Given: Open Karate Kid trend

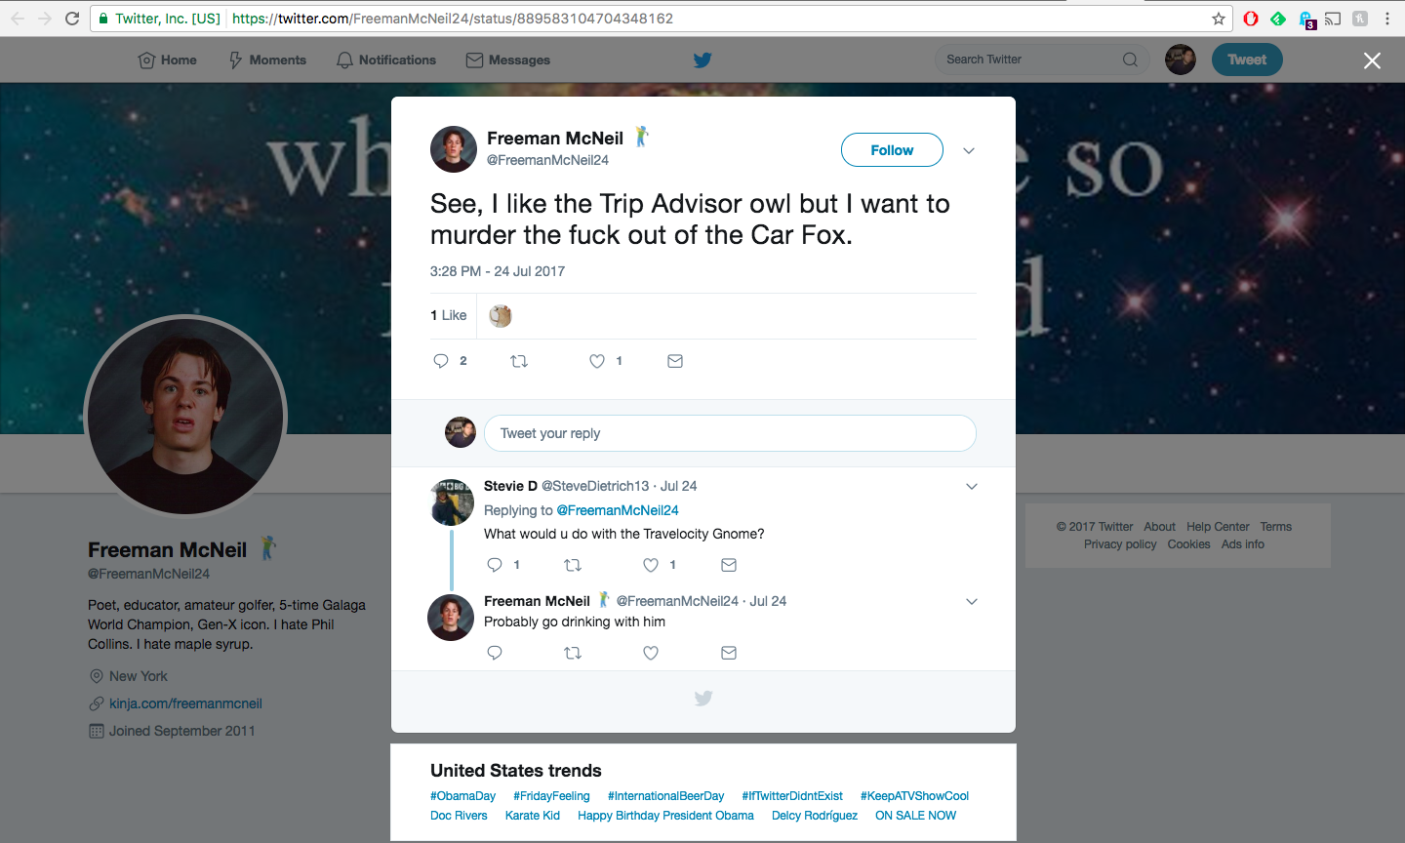Looking at the screenshot, I should [x=533, y=816].
